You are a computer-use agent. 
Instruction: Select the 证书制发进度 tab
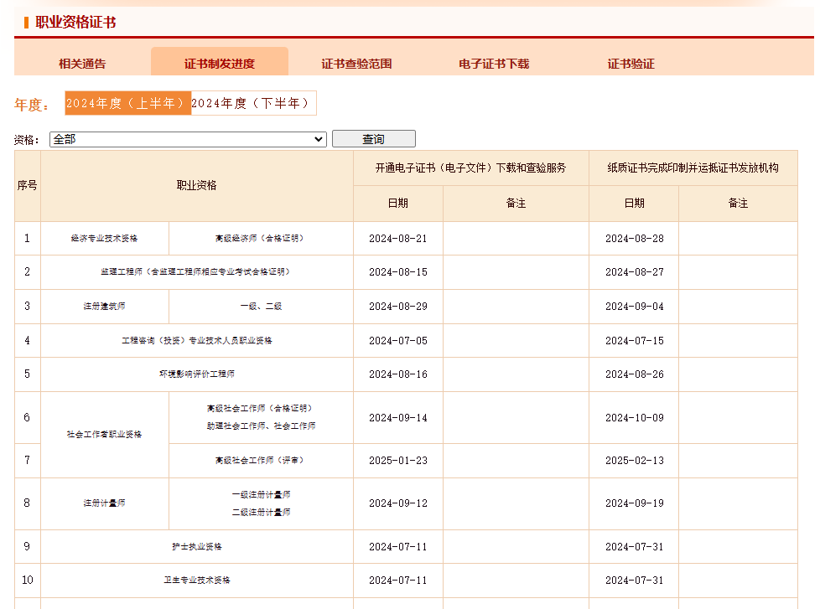219,64
